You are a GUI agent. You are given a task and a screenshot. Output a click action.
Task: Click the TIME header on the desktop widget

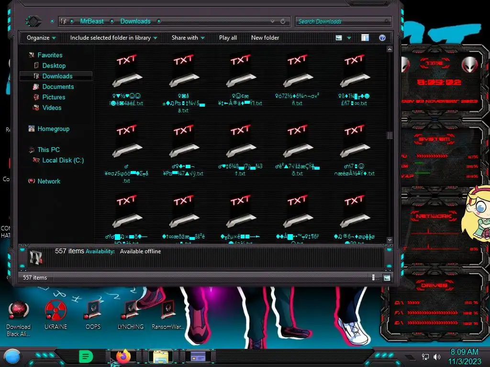point(434,64)
